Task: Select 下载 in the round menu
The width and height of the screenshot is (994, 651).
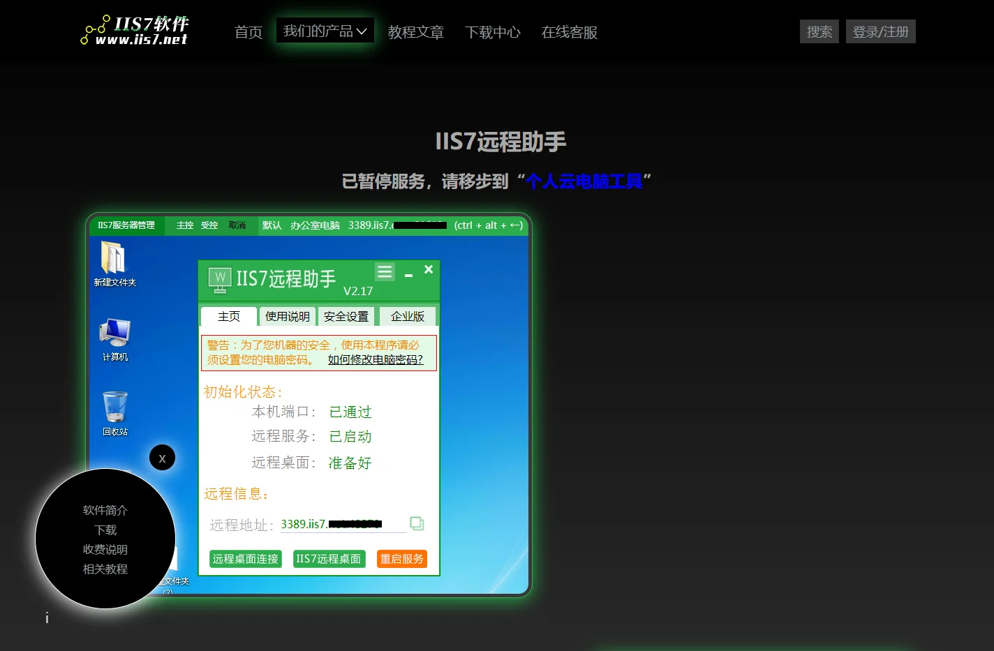Action: click(105, 530)
